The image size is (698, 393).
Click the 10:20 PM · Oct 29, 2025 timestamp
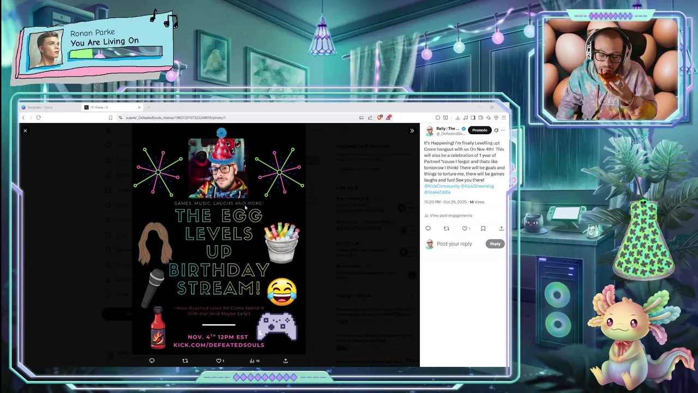444,202
